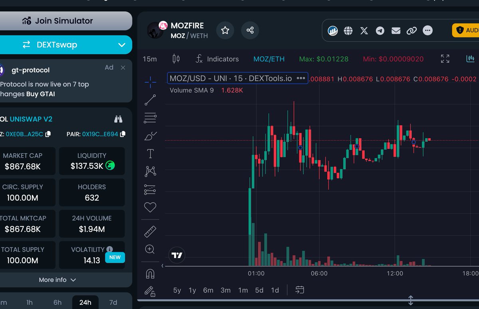Viewport: 479px width, 309px height.
Task: Show volatility info tooltip icon
Action: point(109,249)
